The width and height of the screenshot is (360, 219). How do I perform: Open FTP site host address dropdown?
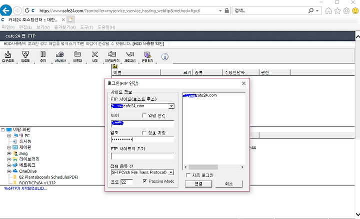point(171,106)
